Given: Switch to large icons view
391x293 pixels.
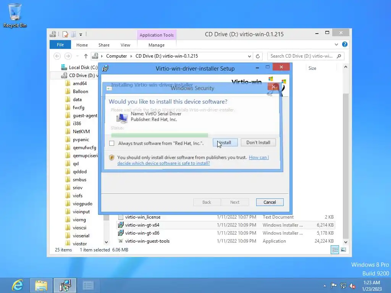Looking at the screenshot, I should (x=343, y=250).
